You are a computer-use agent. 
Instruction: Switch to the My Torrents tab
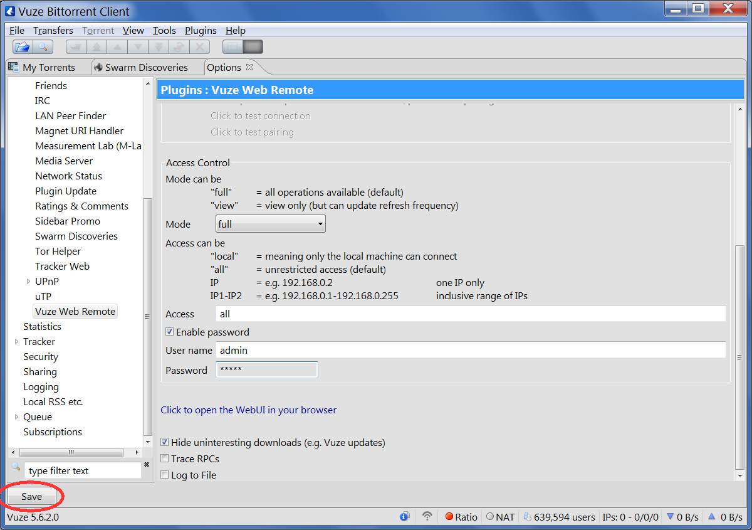pos(48,67)
